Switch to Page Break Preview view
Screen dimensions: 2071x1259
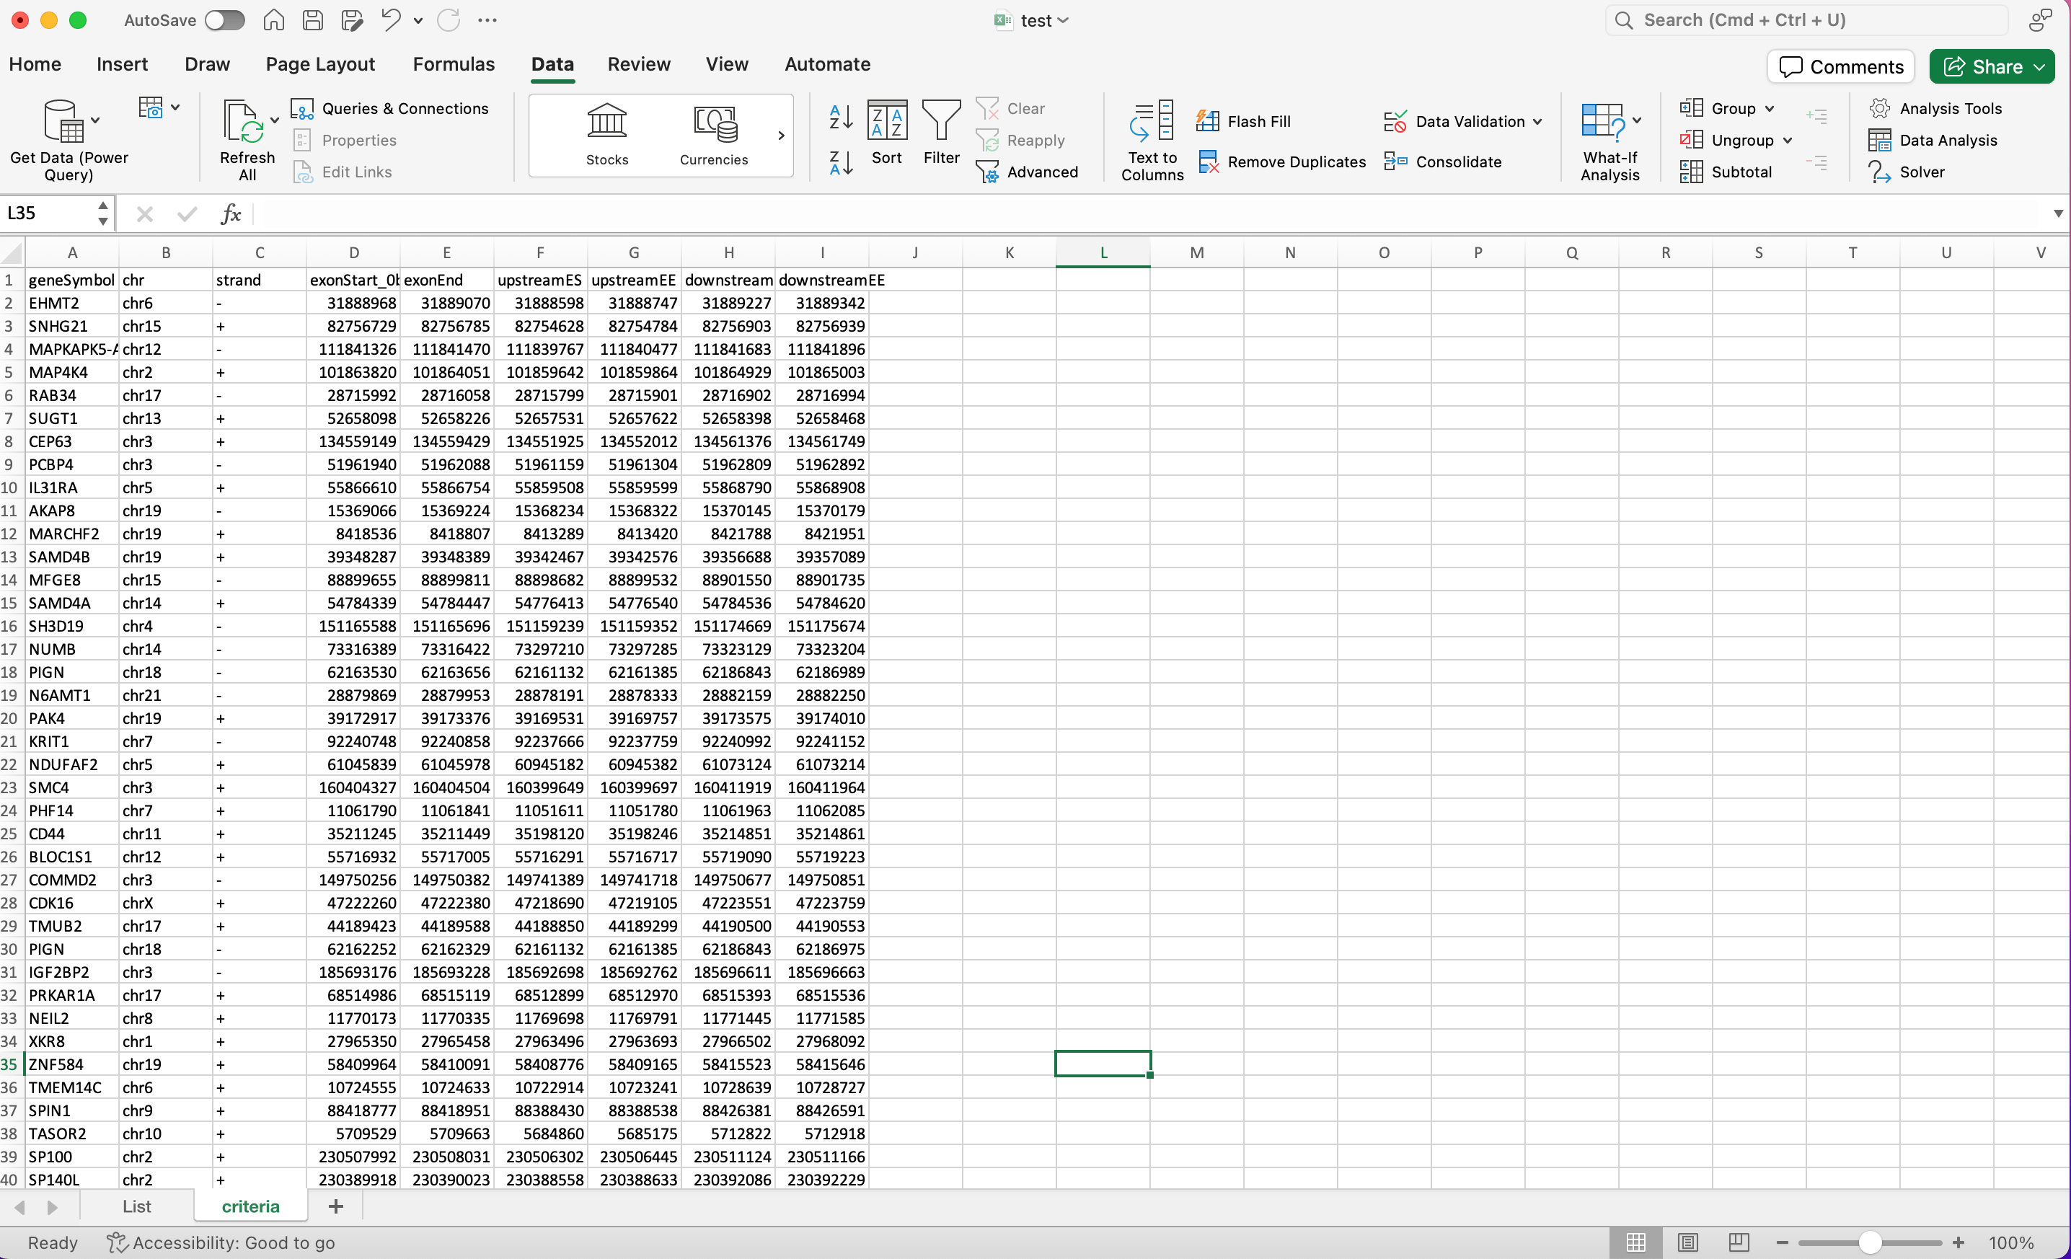click(1739, 1242)
